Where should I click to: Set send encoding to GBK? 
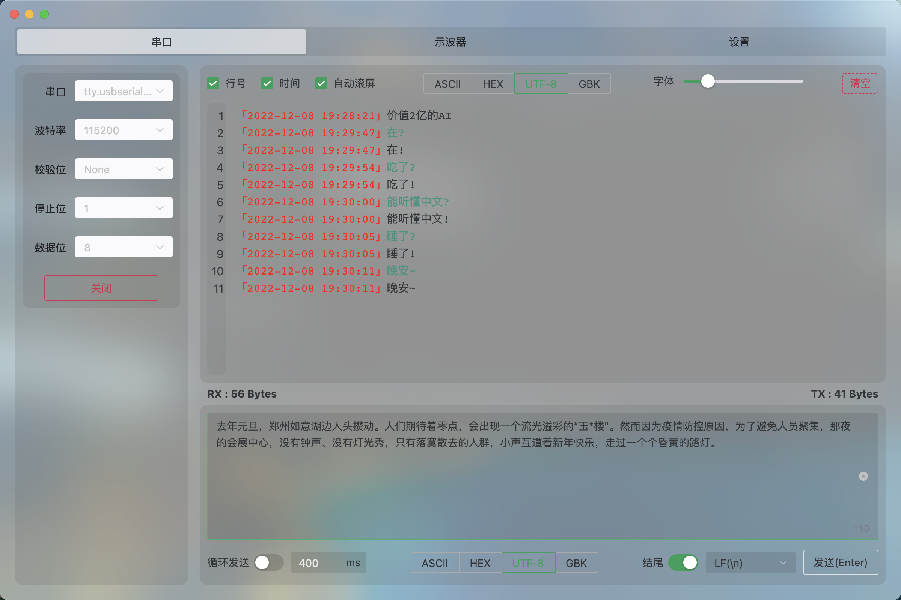pos(577,562)
